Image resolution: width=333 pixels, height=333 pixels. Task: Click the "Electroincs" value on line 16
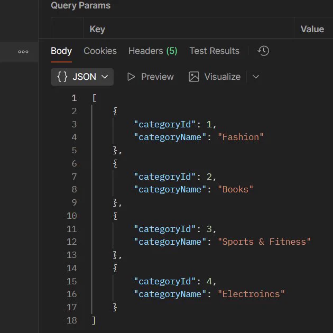coord(251,294)
